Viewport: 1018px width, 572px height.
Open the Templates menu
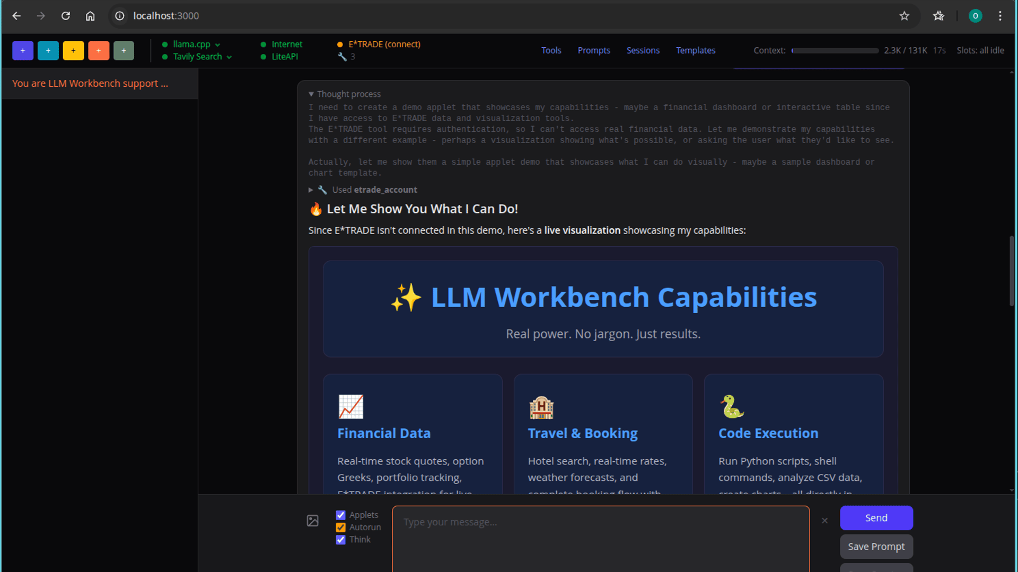tap(695, 50)
